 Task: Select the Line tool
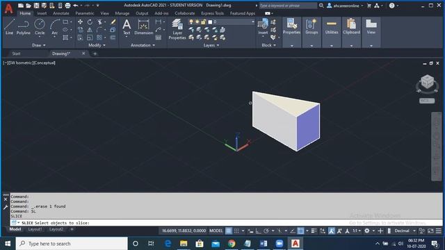pos(9,27)
